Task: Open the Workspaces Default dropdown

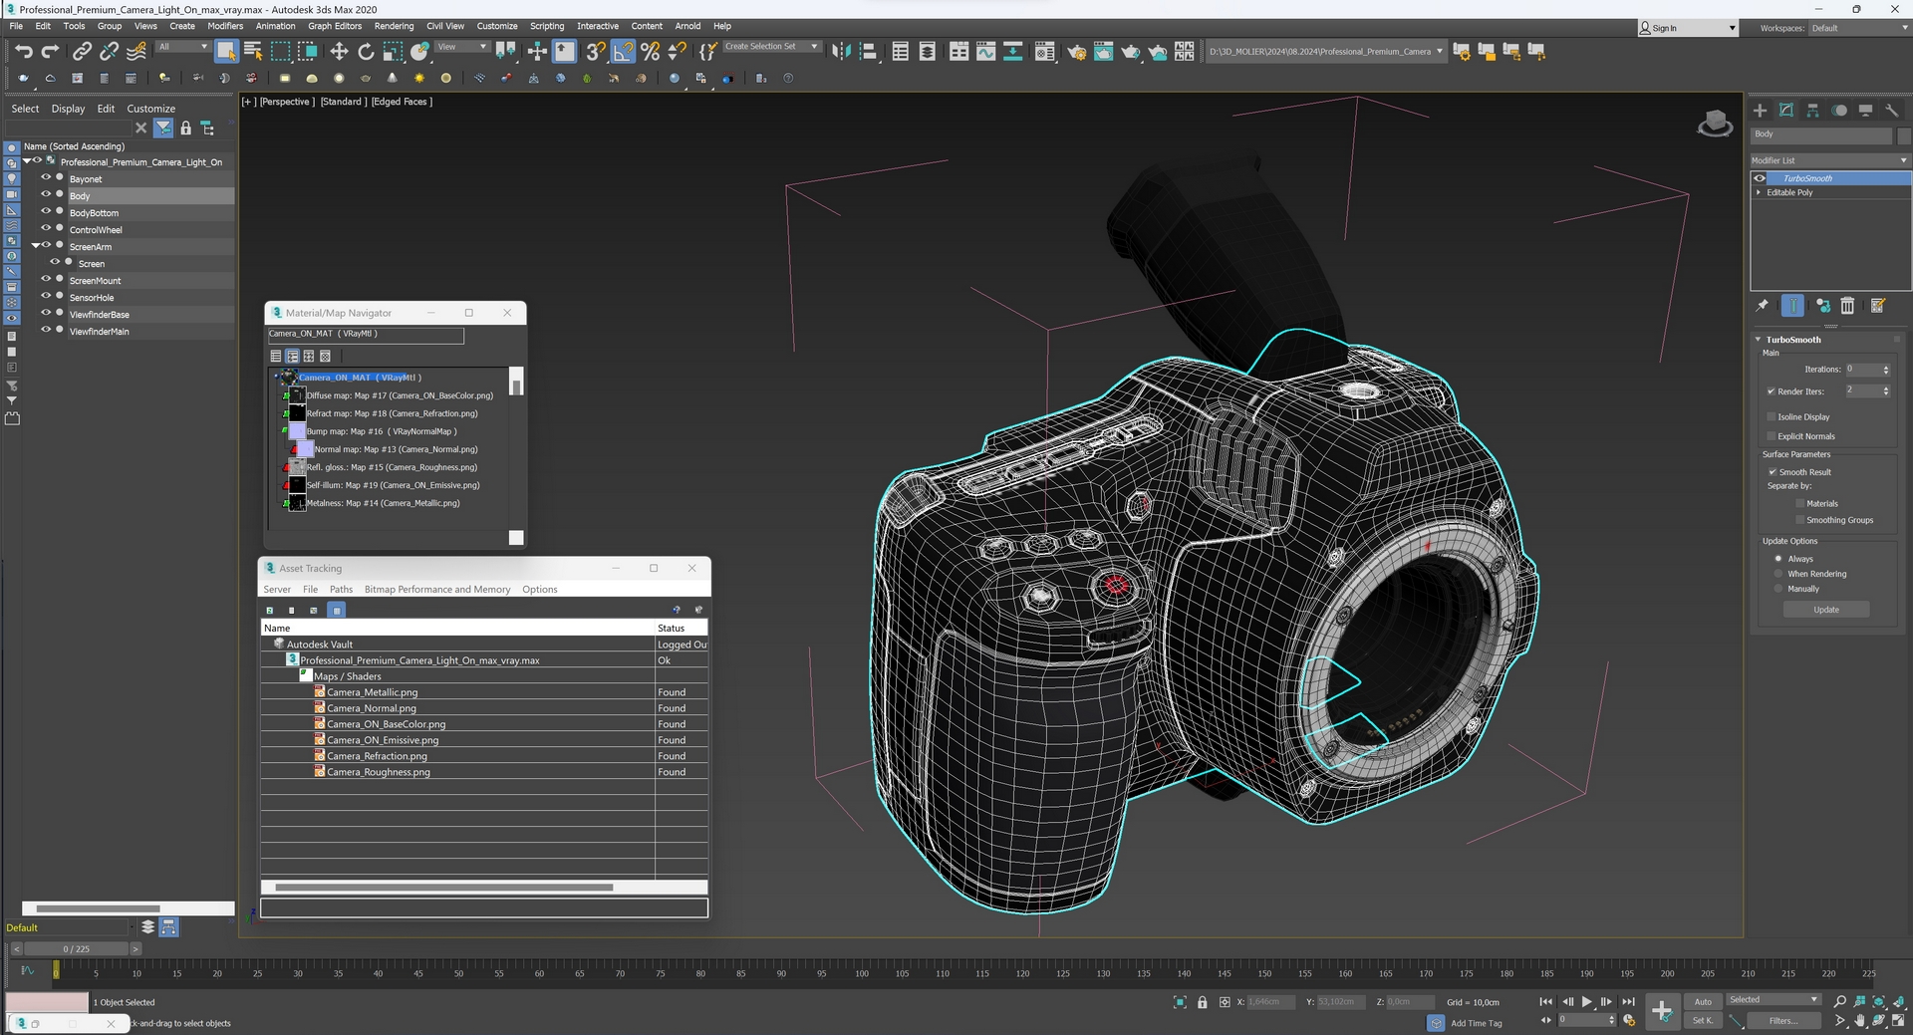Action: (x=1859, y=28)
